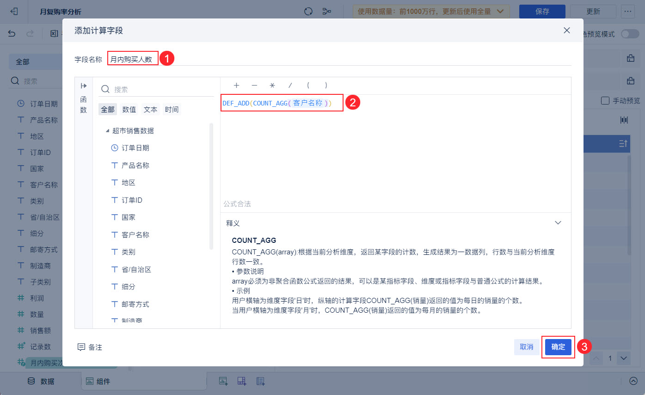Click the plus operator above the formula

click(x=236, y=86)
